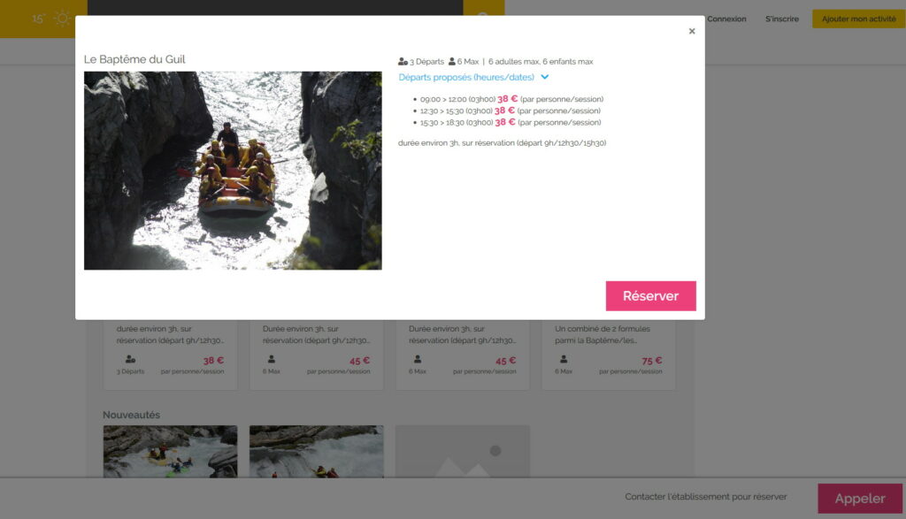Click the Le Baptême du Guil title
906x519 pixels.
click(134, 59)
